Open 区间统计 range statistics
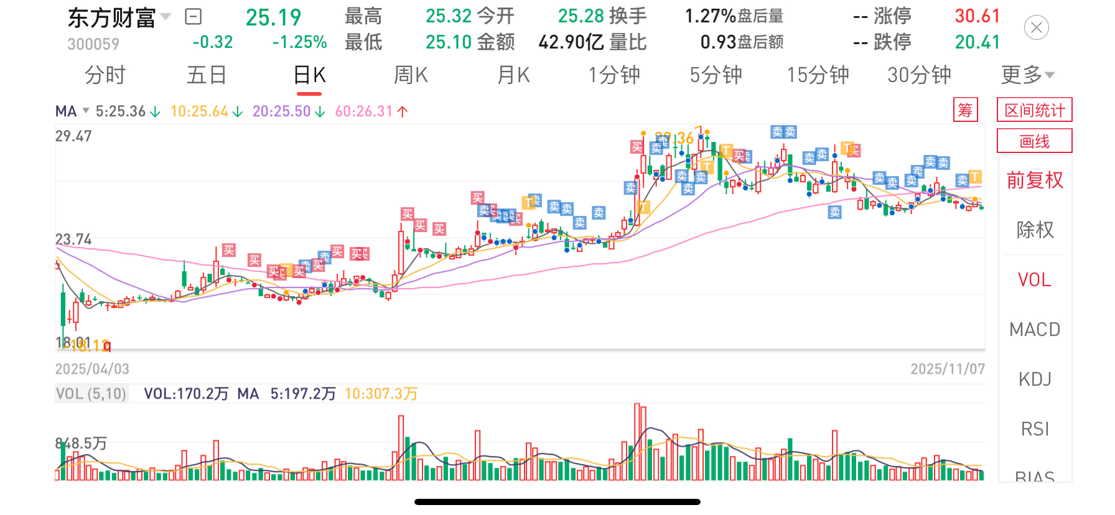 (x=1035, y=110)
